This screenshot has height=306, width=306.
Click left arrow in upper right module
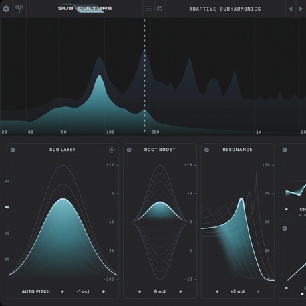[x=286, y=209]
